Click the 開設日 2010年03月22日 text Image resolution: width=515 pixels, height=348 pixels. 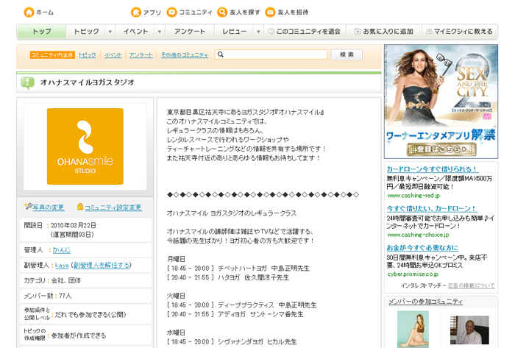point(60,226)
